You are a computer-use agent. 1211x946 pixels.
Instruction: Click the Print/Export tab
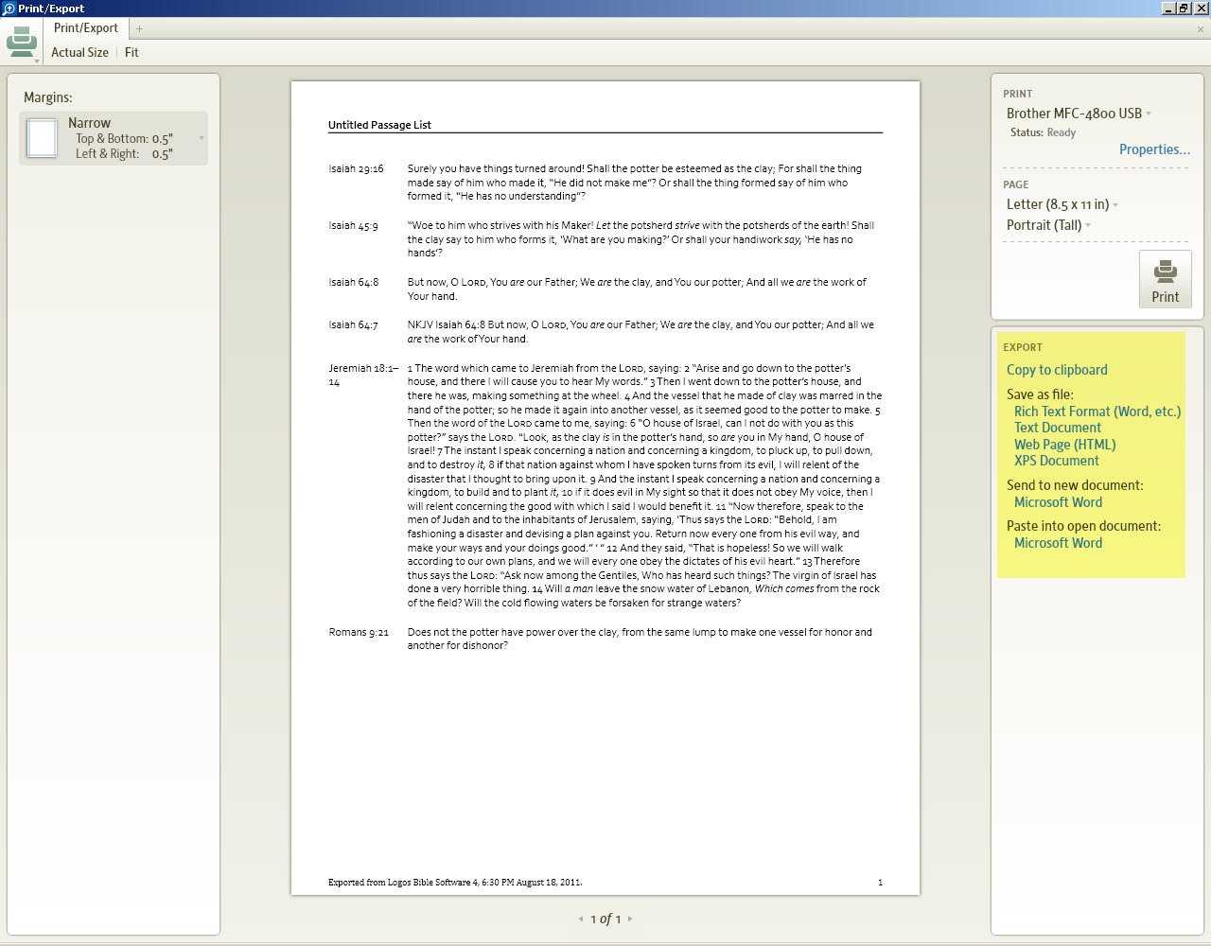click(86, 28)
